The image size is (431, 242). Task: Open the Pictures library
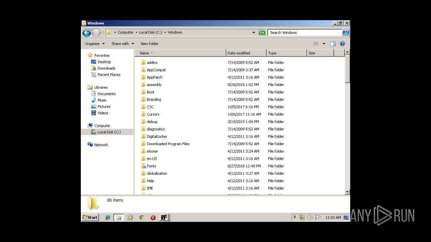coord(104,107)
